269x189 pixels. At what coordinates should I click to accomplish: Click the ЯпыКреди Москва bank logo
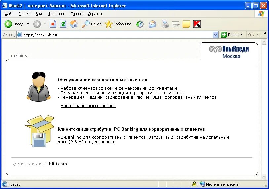[228, 52]
